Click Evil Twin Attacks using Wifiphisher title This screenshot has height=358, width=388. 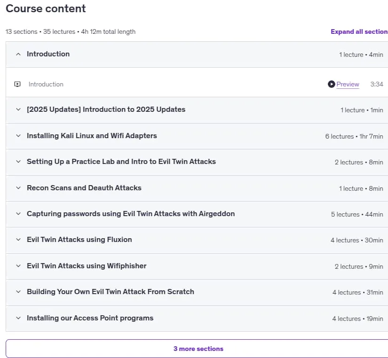coord(87,266)
